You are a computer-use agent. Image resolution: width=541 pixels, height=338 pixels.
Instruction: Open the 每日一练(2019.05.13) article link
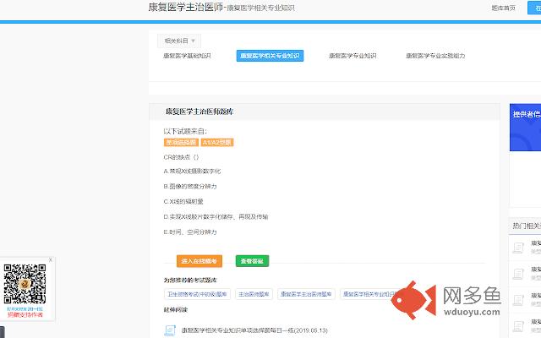[254, 330]
